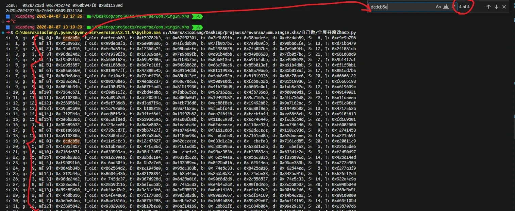Click the highlighted dcdcb5e match in row i: 19

71,141
